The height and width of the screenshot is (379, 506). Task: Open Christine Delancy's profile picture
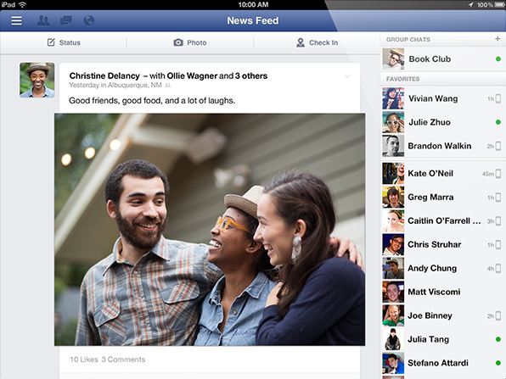coord(37,80)
